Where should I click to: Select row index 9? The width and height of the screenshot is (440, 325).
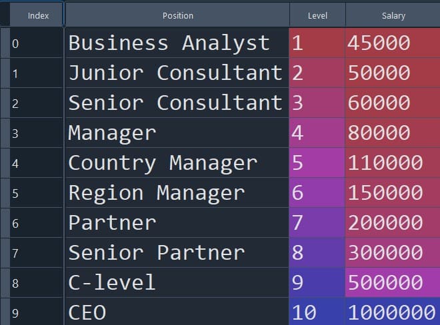[x=37, y=312]
